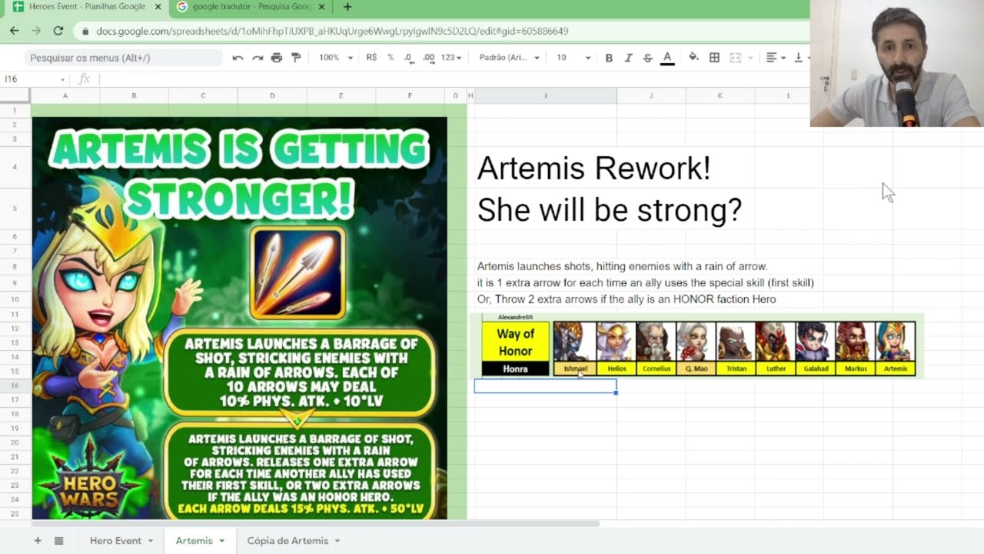Image resolution: width=984 pixels, height=554 pixels.
Task: Open font family Padrão dropdown
Action: [509, 58]
